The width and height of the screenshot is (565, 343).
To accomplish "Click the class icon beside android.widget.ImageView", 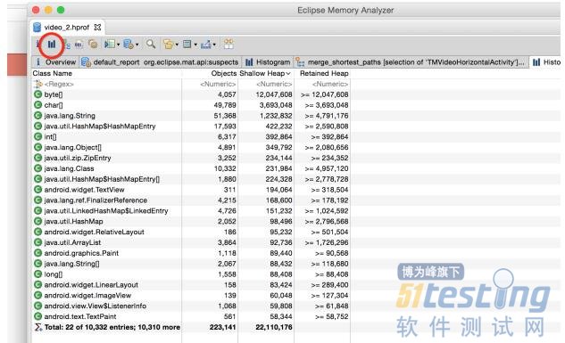I will 37,295.
